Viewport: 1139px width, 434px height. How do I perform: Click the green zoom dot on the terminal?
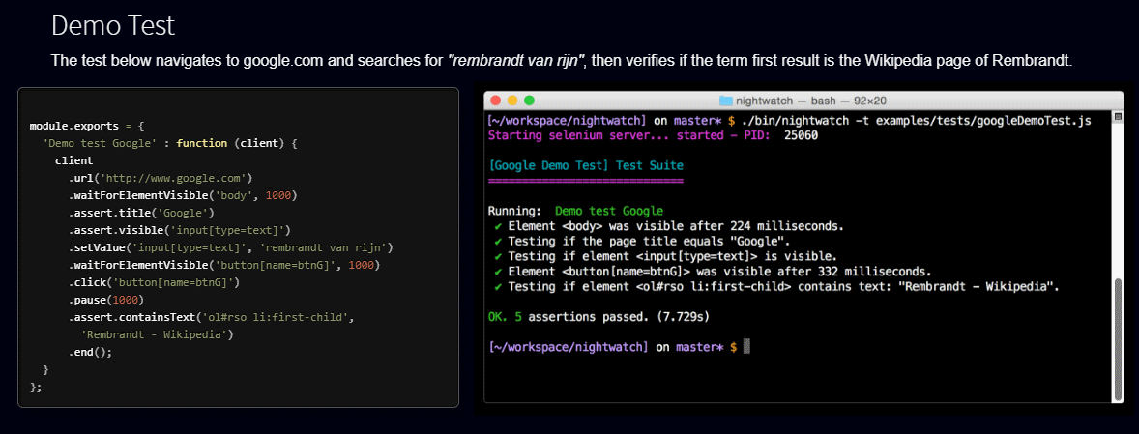tap(529, 101)
